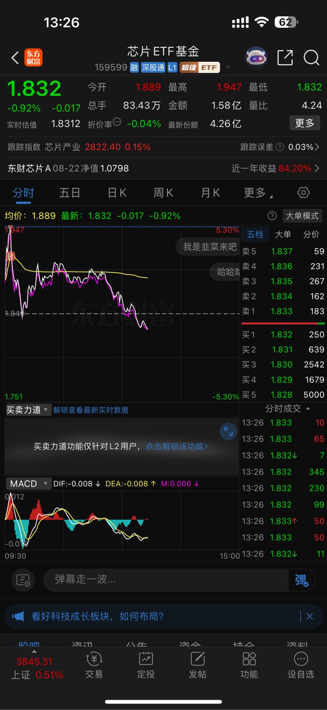Tap 卖1 price 1.833 row

tap(283, 311)
